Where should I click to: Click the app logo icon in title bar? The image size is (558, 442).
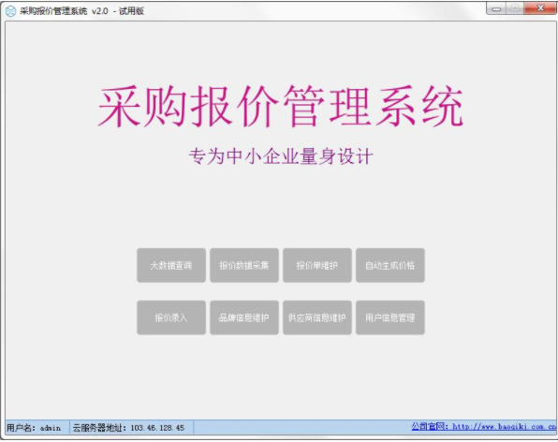pos(10,11)
